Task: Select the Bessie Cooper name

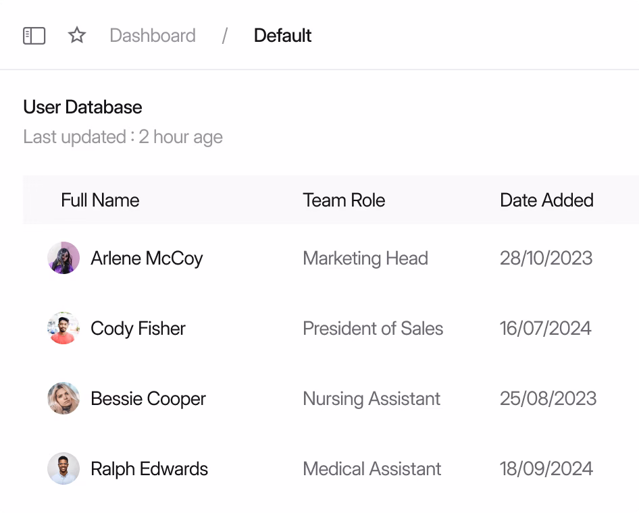Action: (x=148, y=399)
